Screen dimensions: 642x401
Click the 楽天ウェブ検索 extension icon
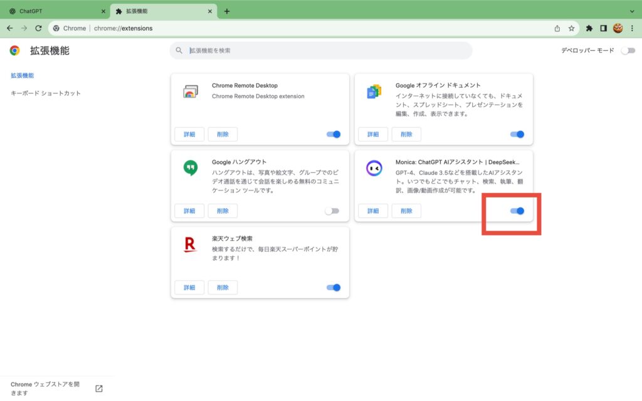point(190,245)
